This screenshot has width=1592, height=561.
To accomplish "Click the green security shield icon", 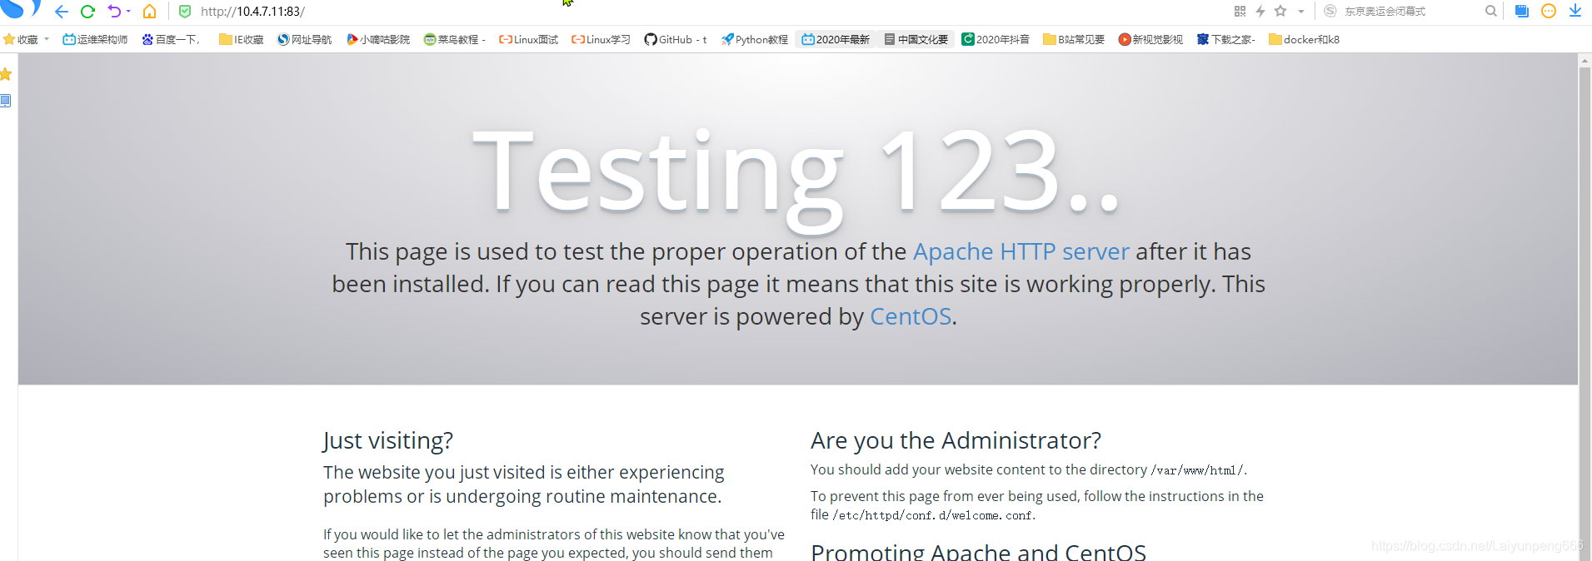I will tap(185, 12).
